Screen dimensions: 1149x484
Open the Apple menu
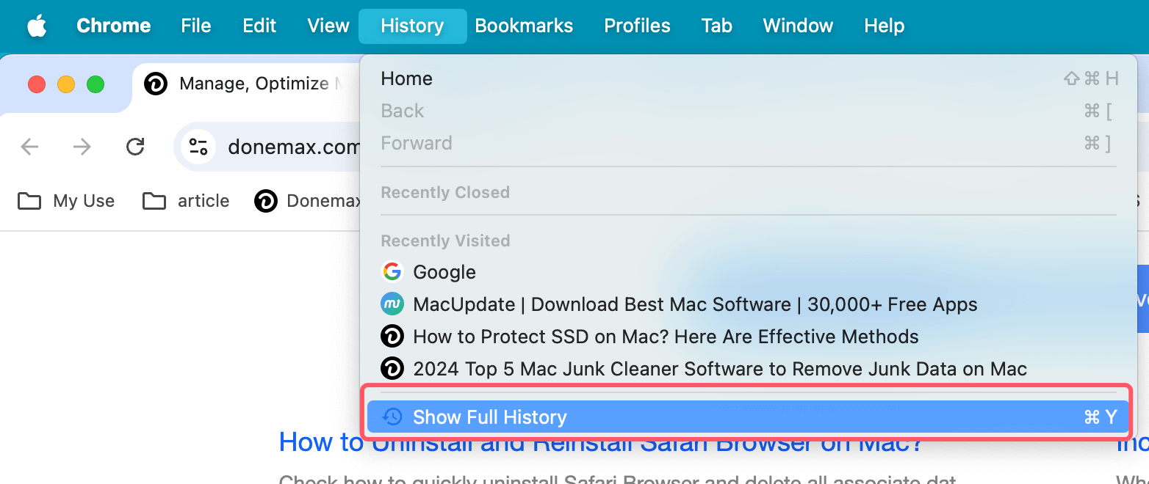click(x=36, y=26)
